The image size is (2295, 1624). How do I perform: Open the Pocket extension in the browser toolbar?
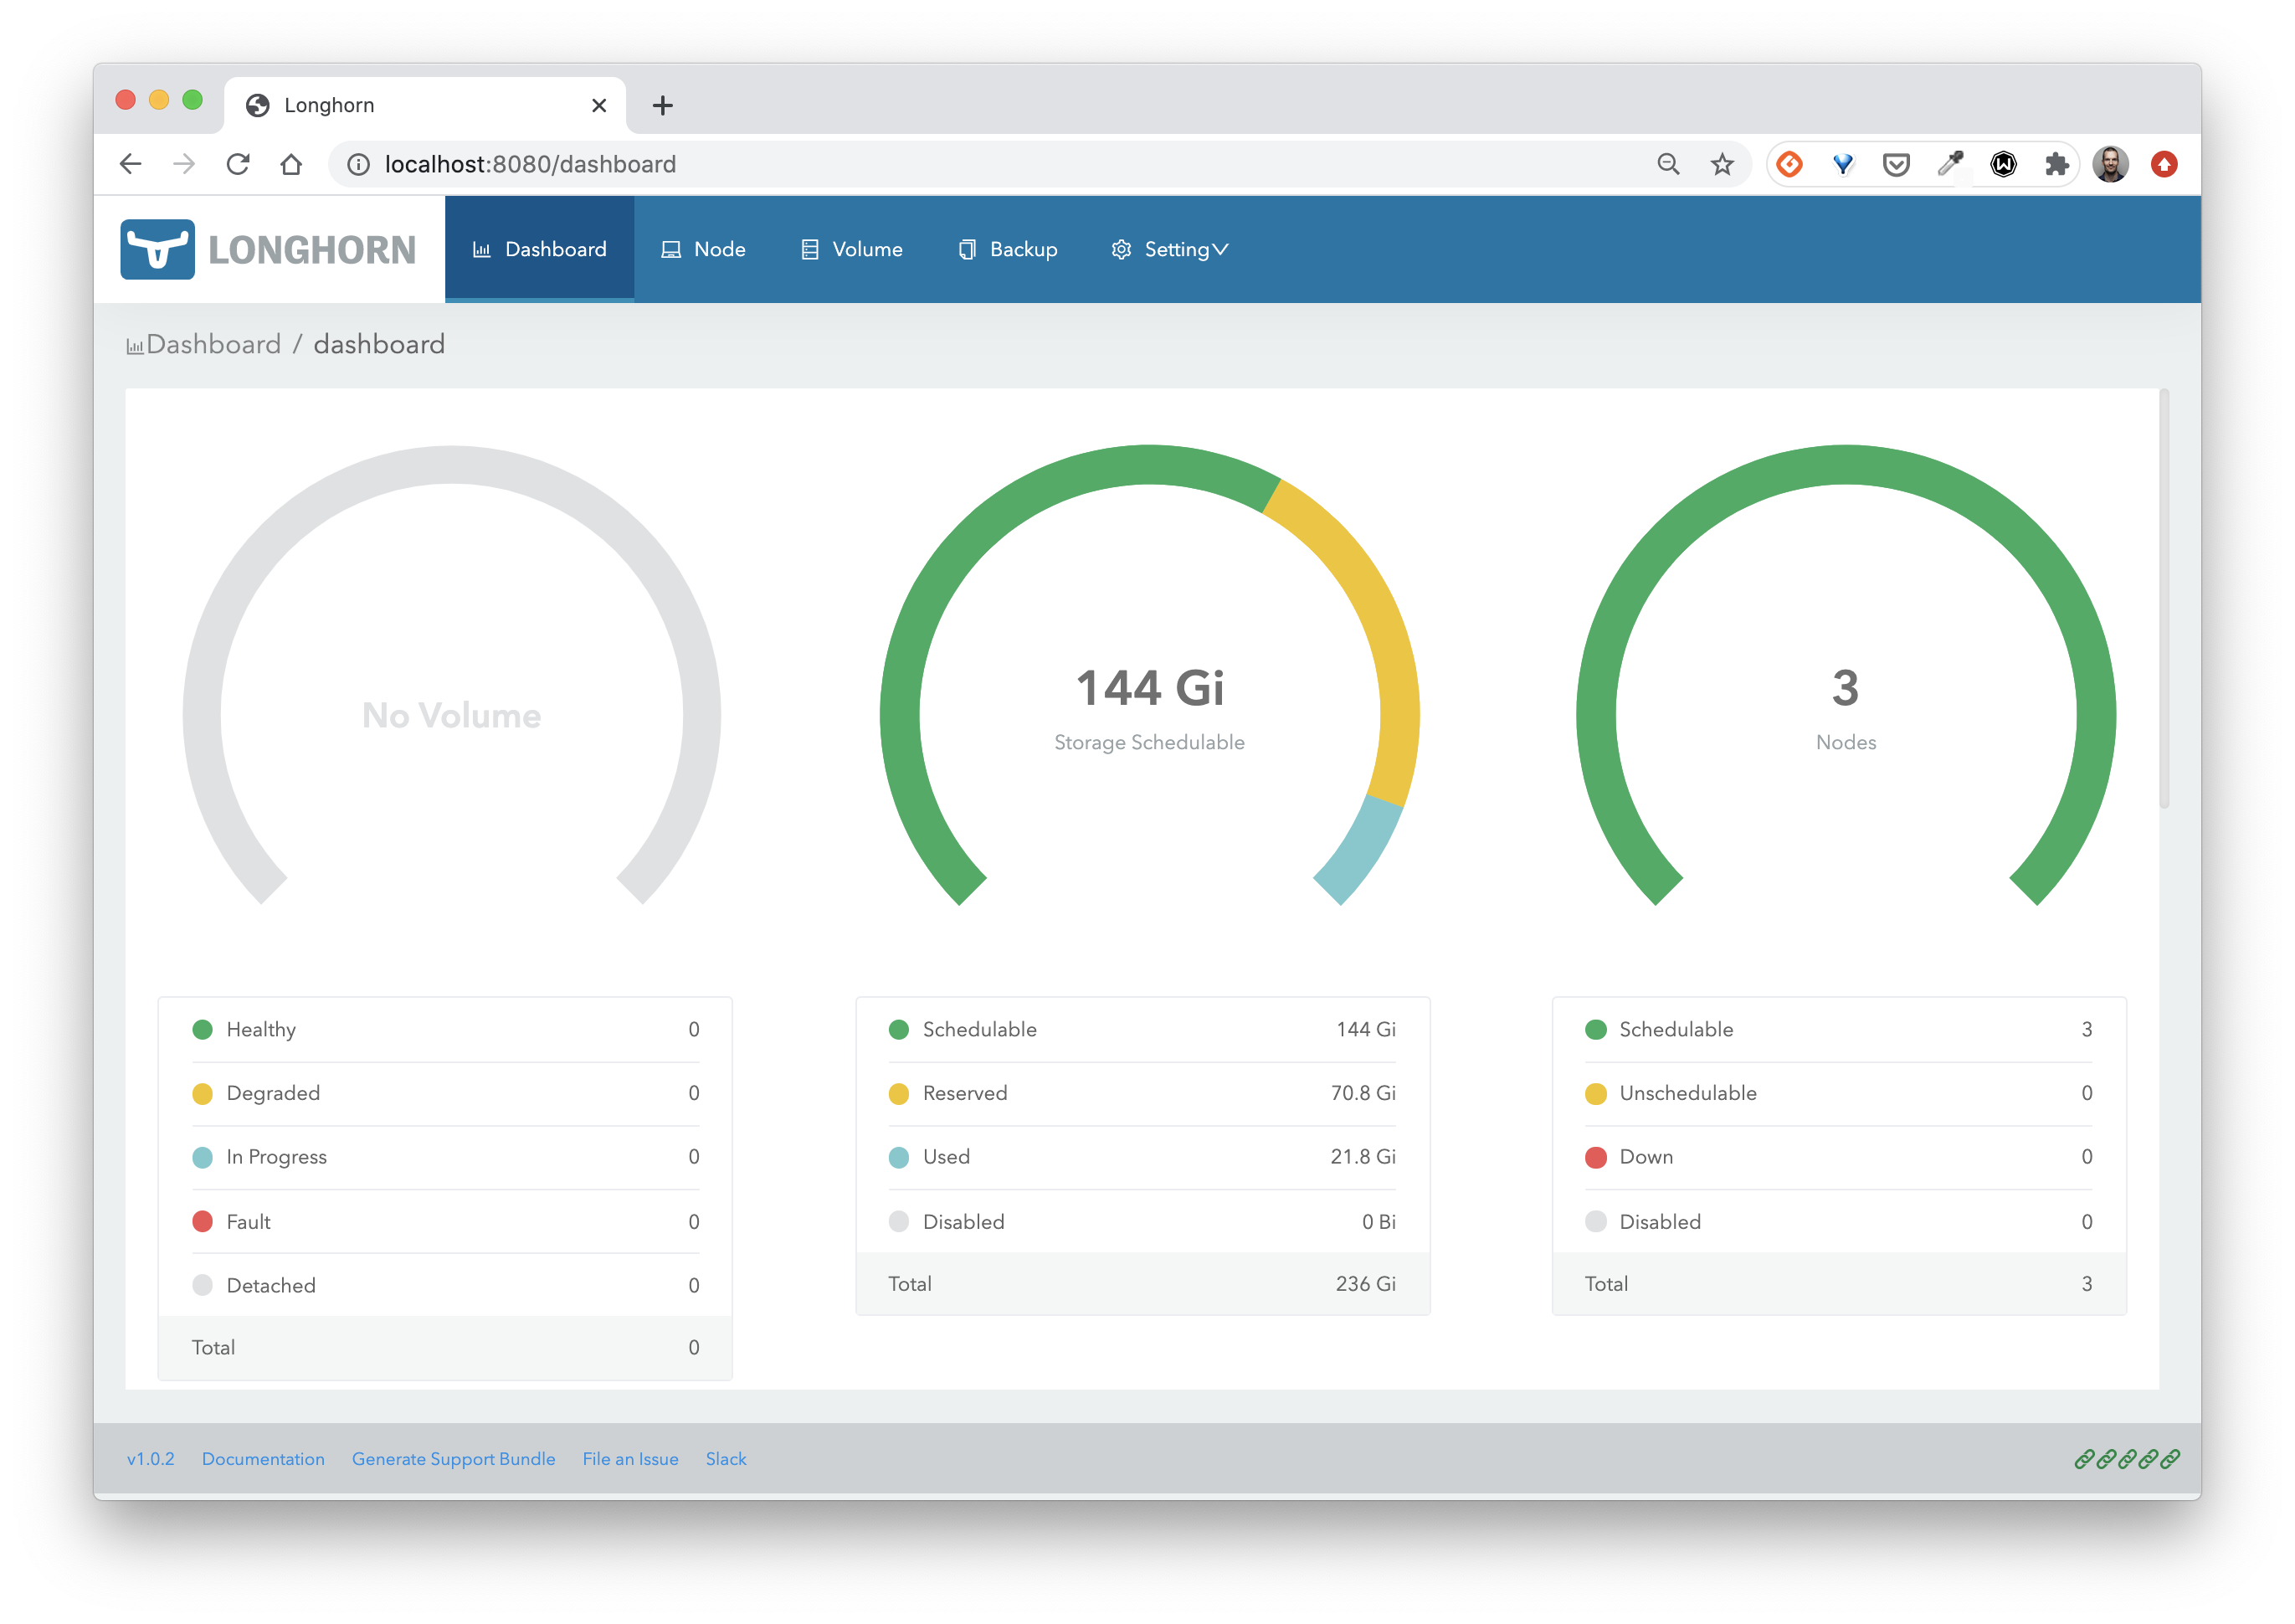pos(1895,164)
